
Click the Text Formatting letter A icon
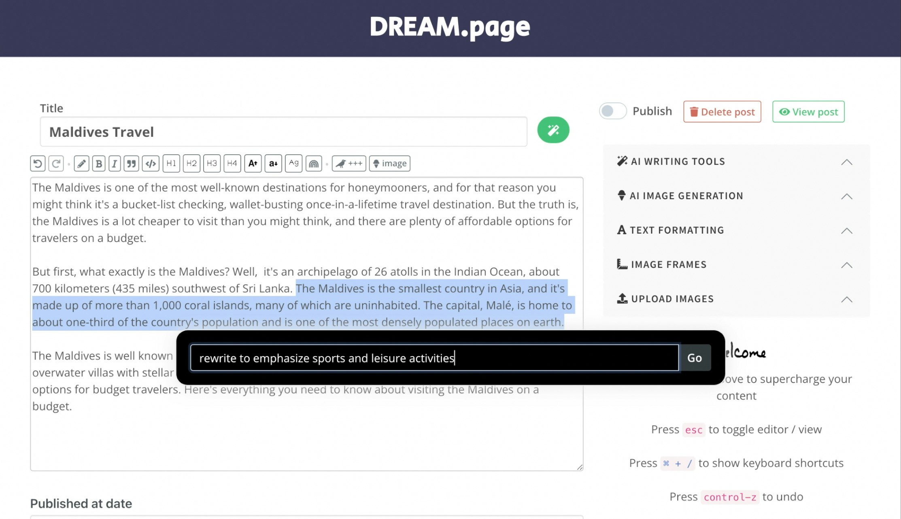[x=622, y=230]
